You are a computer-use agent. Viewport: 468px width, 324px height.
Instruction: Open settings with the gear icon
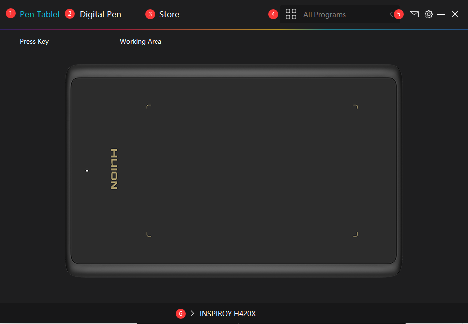pyautogui.click(x=429, y=14)
